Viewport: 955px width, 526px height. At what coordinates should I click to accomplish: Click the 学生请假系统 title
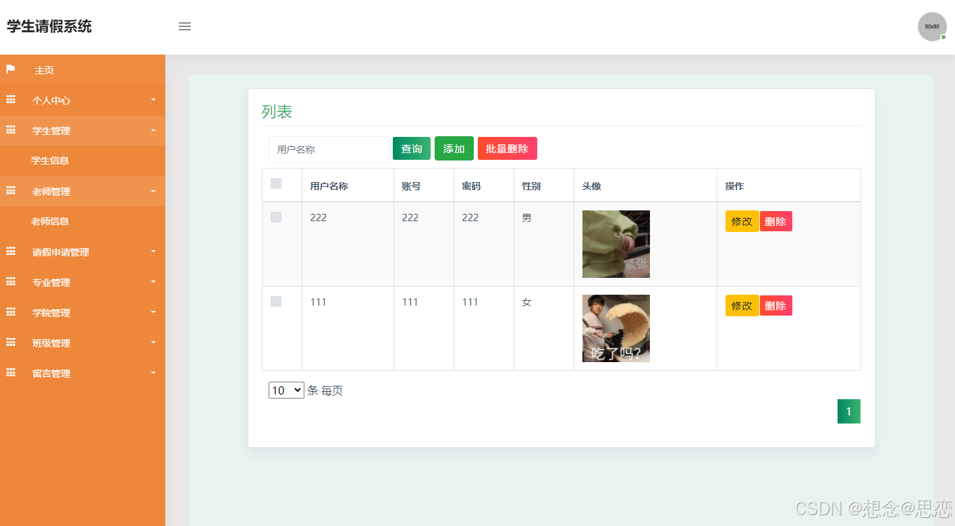[49, 27]
